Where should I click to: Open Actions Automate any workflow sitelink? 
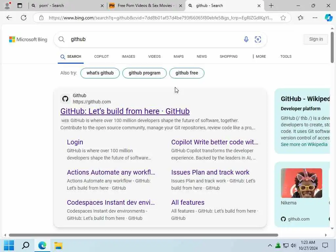coord(111,173)
